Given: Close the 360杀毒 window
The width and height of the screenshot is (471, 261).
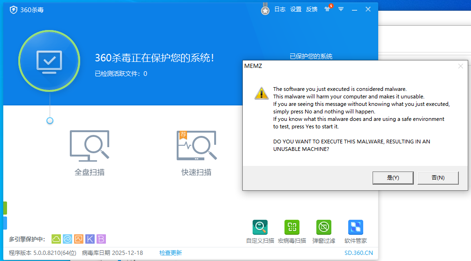Looking at the screenshot, I should tap(368, 9).
